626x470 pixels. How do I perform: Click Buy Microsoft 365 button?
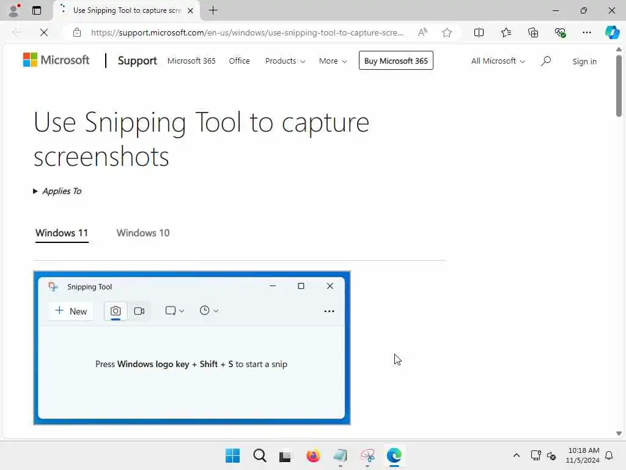click(396, 61)
